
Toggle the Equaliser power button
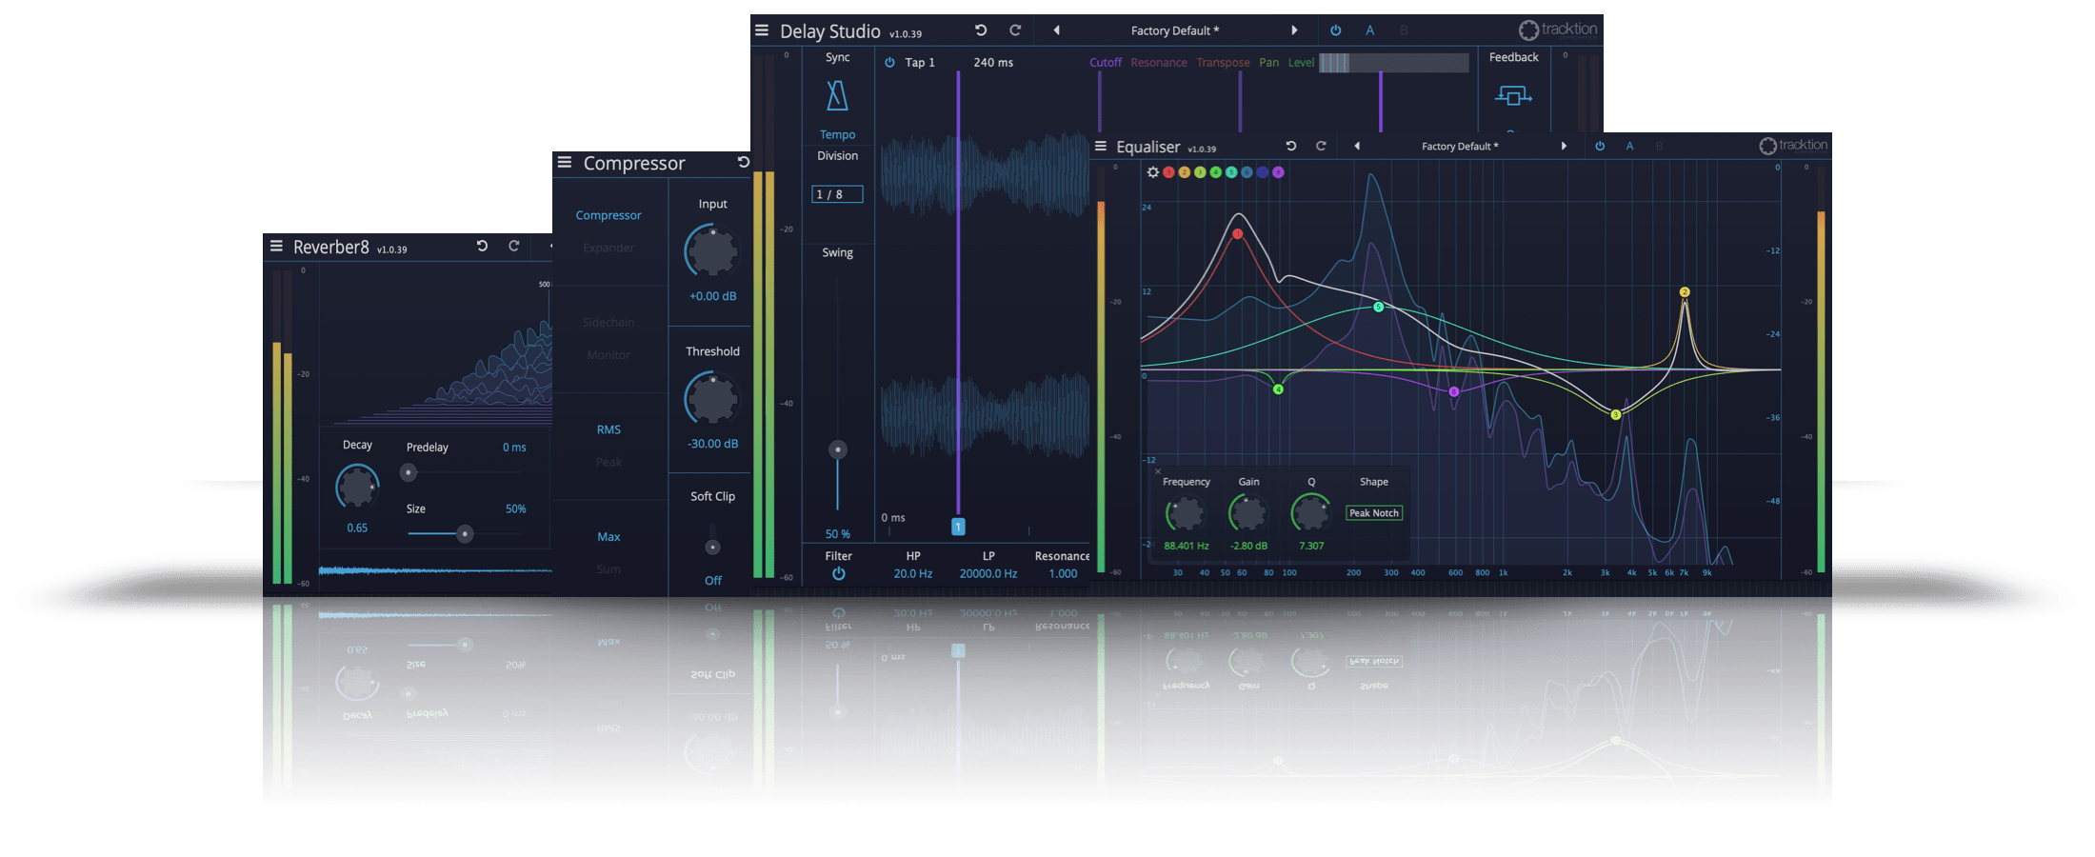click(1600, 146)
